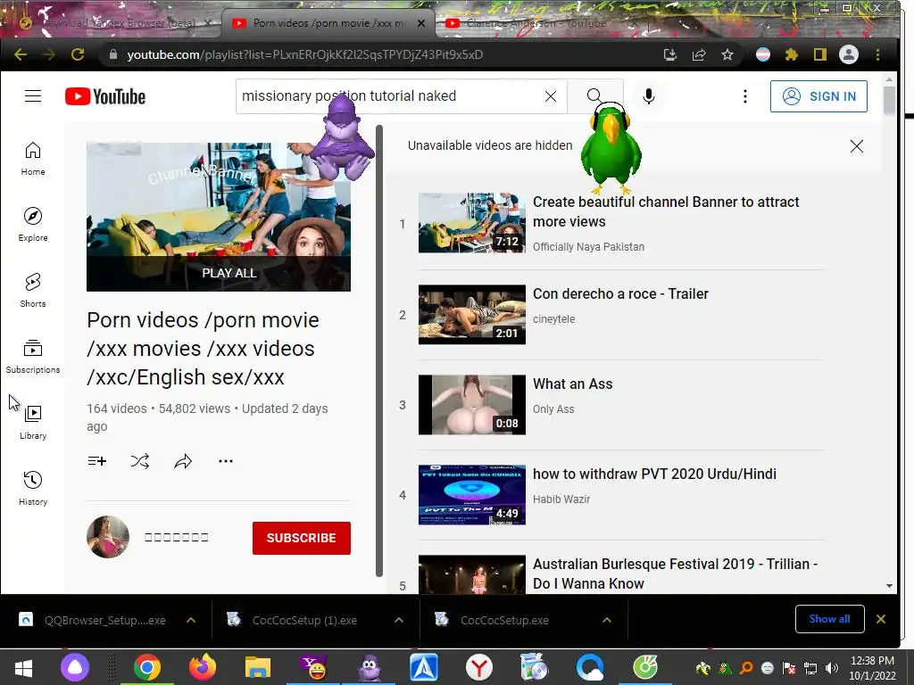
Task: Expand options for CocCocSetup (1).exe download
Action: pyautogui.click(x=399, y=621)
